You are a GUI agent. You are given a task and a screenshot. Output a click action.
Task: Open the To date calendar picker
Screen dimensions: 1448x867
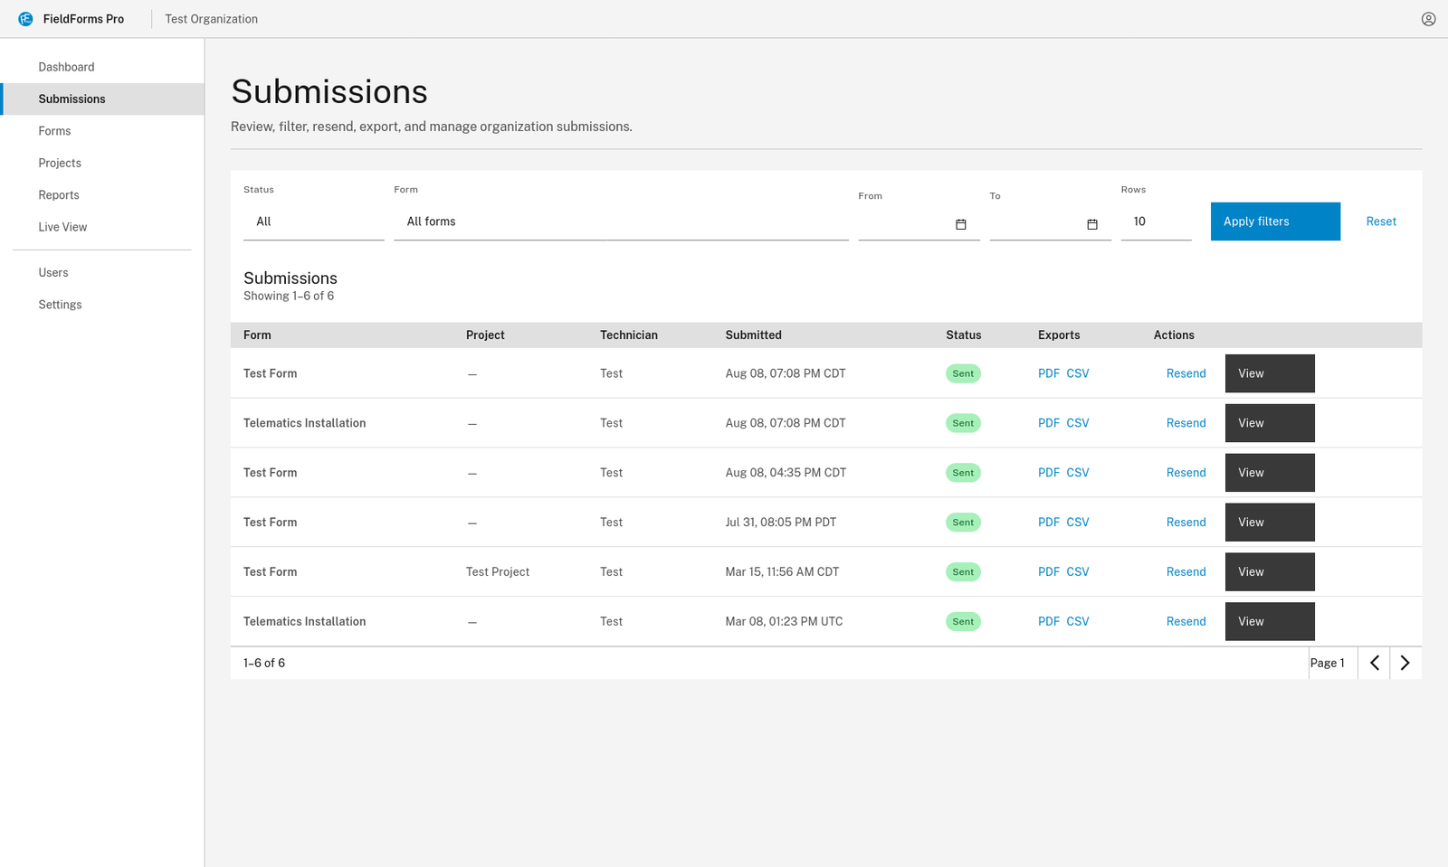(x=1092, y=224)
